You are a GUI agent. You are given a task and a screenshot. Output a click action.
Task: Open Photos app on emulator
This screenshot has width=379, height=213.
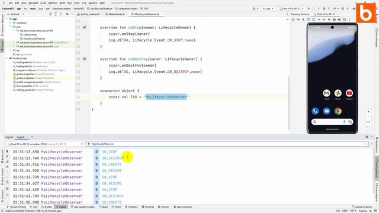pos(338,93)
